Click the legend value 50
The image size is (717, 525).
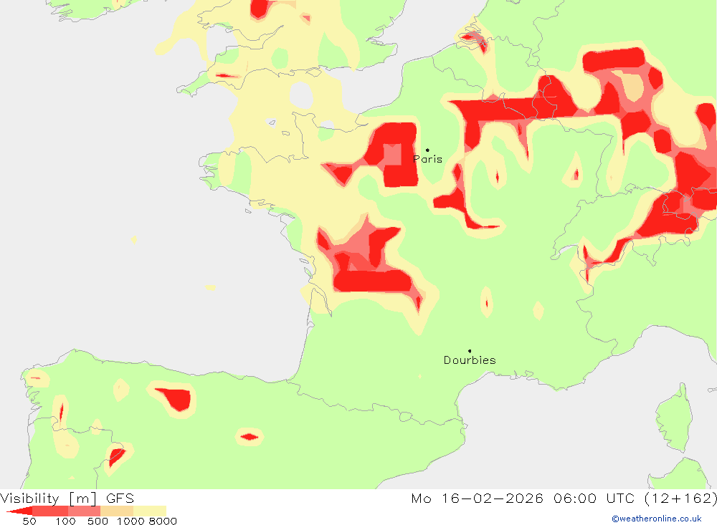tap(29, 521)
